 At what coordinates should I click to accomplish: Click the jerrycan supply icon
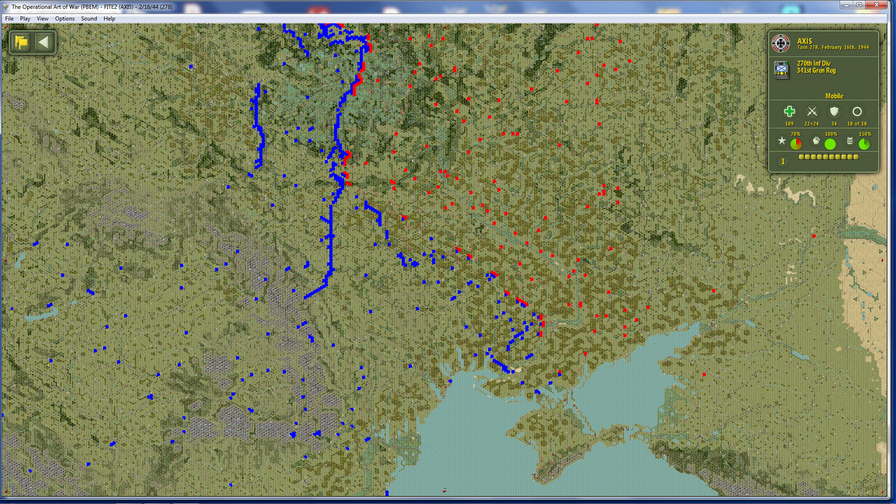tap(850, 140)
